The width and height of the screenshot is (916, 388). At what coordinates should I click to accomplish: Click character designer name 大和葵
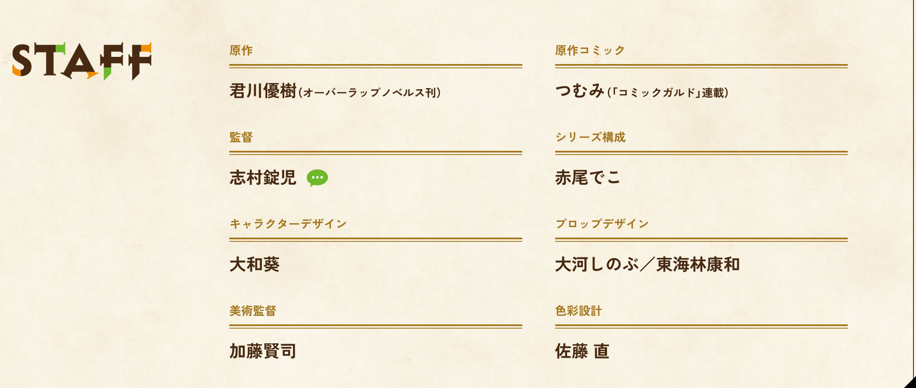255,265
